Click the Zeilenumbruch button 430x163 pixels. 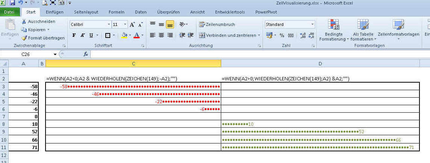pos(217,25)
